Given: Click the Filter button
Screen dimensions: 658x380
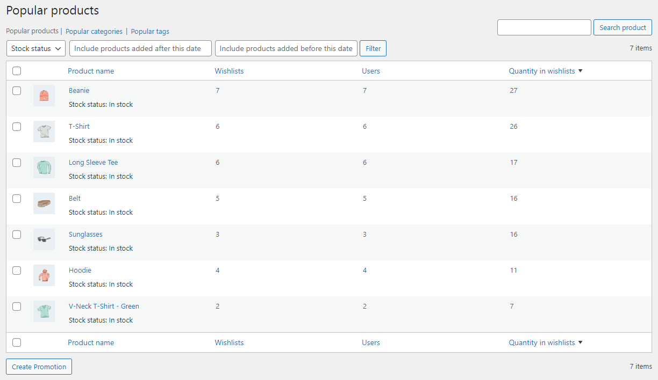Looking at the screenshot, I should click(x=373, y=48).
